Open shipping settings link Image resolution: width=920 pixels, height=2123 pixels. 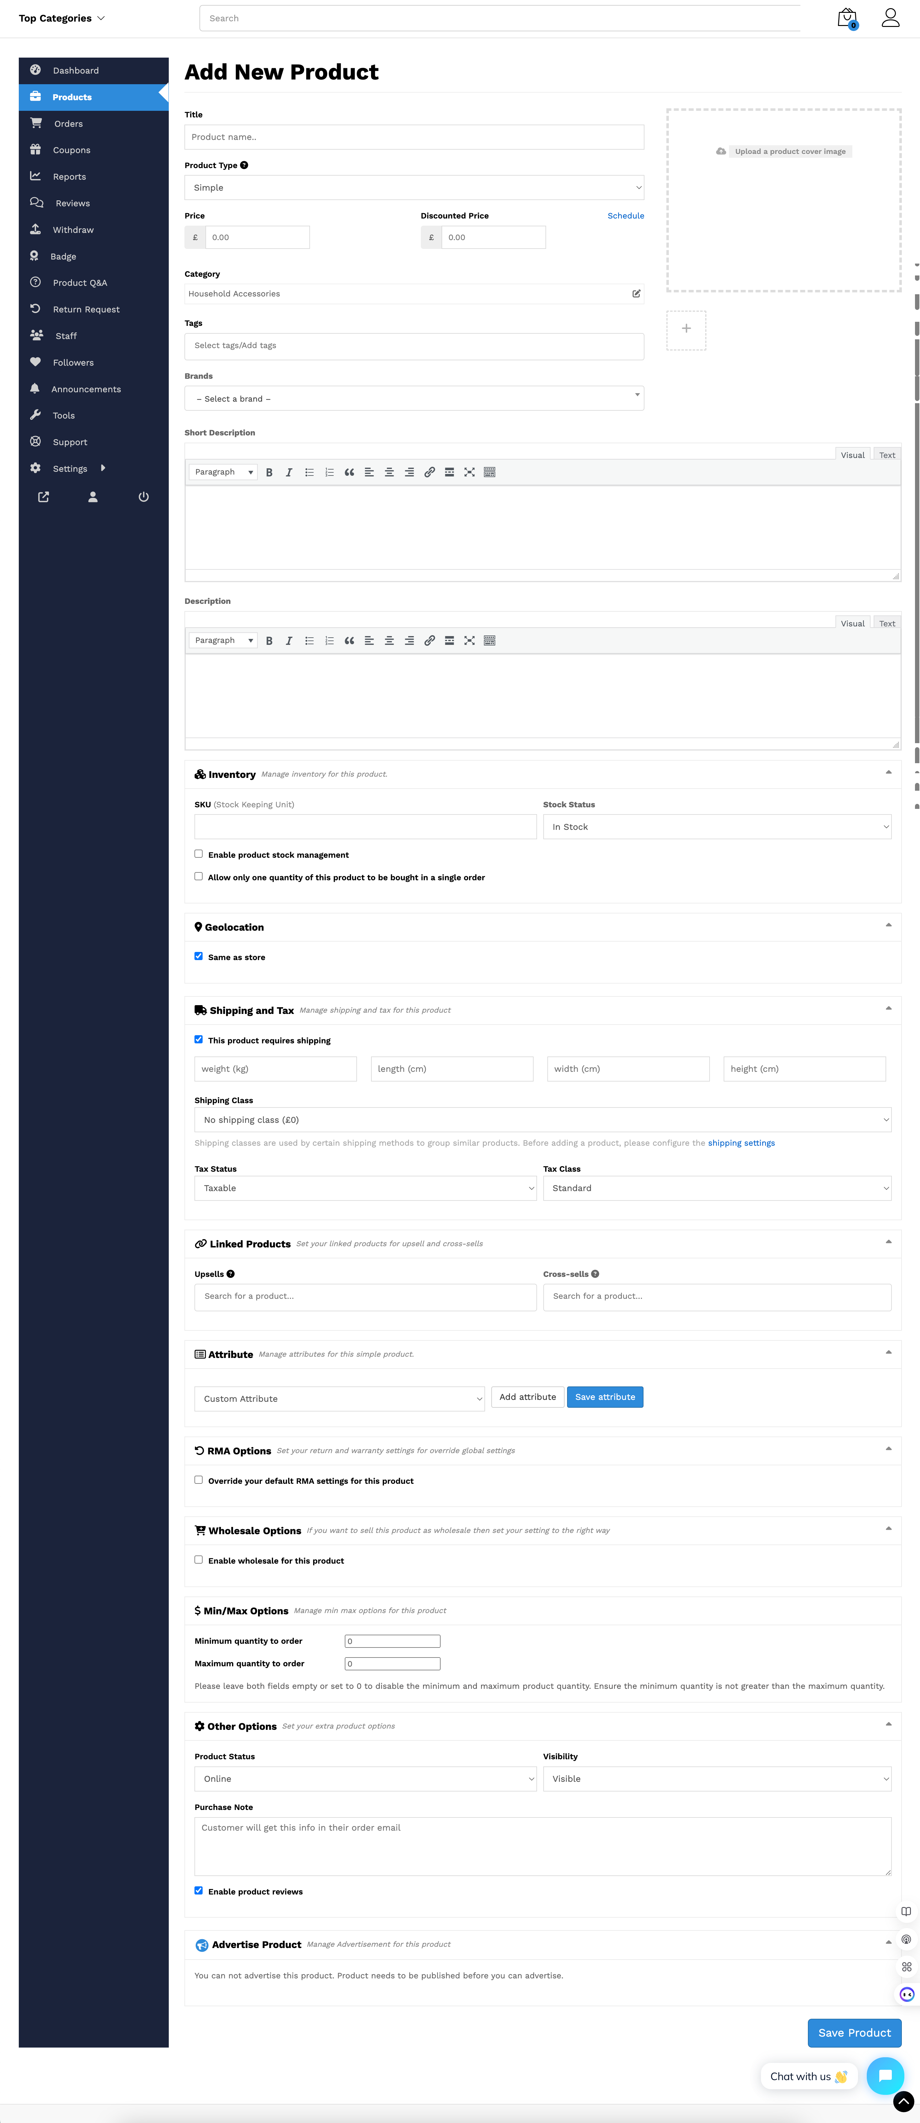(741, 1143)
